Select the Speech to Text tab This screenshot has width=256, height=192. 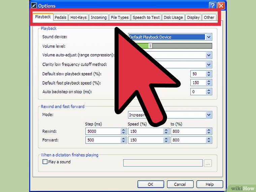click(146, 18)
